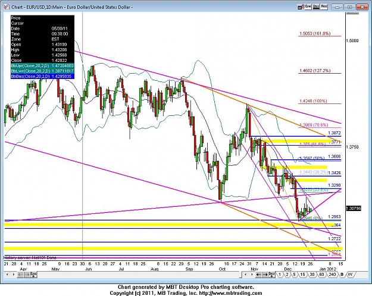372x296 pixels.
Task: Click the 1.4248 (100%) Fibonacci label
Action: coord(313,101)
